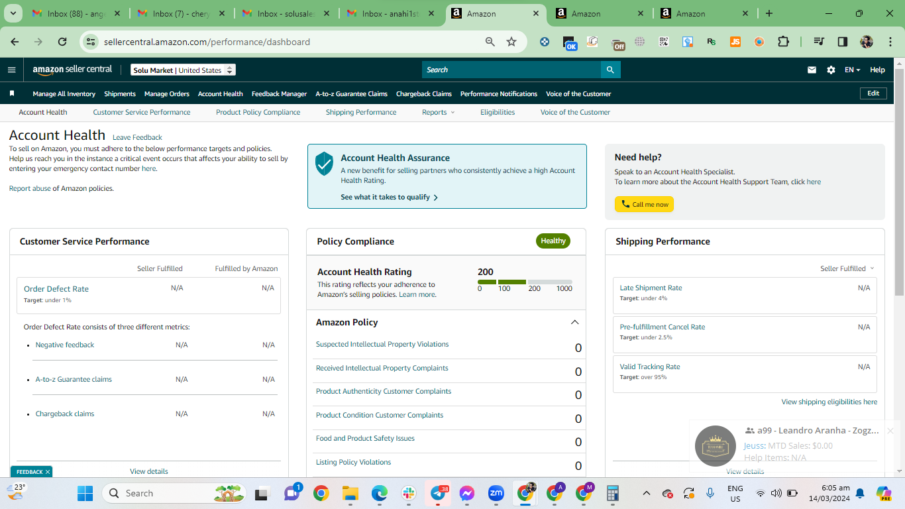Expand the Reports dropdown menu
Screen dimensions: 905x509
(438, 112)
